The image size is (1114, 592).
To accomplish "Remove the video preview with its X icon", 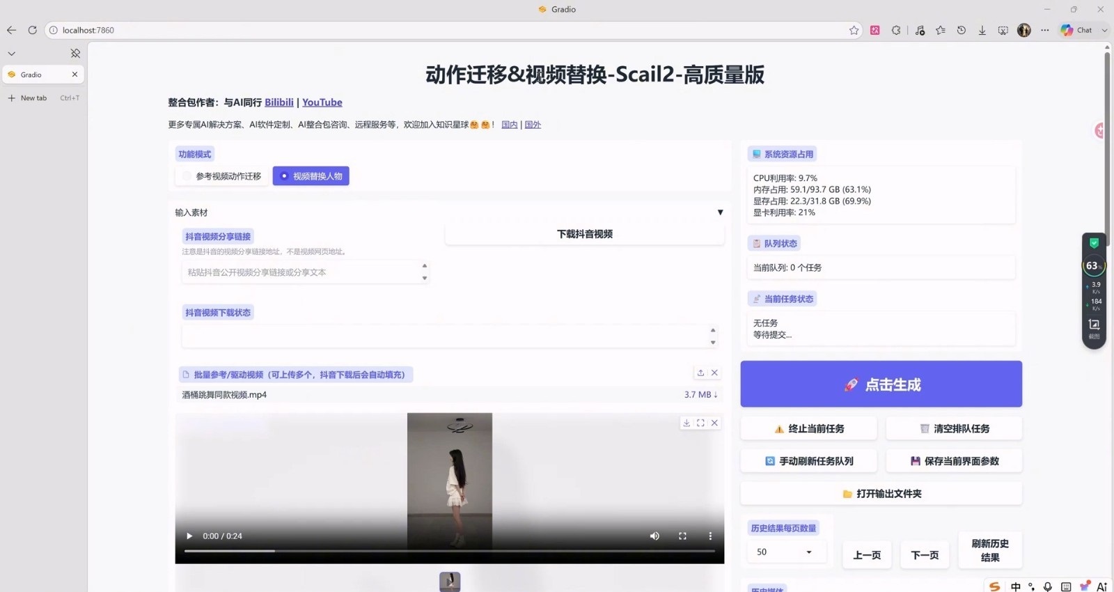I will pyautogui.click(x=714, y=423).
